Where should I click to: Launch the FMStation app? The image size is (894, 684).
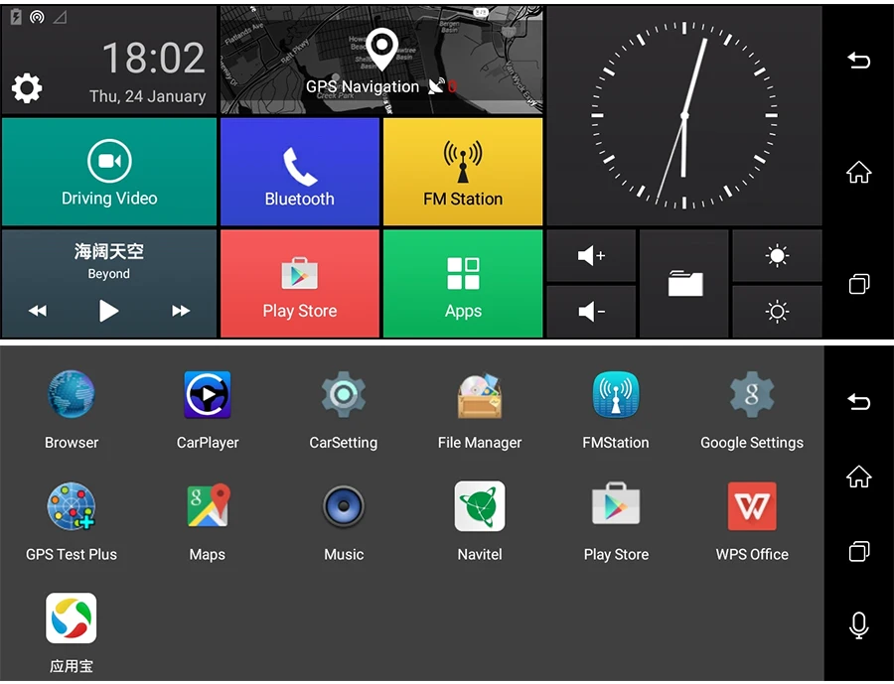[x=616, y=410]
